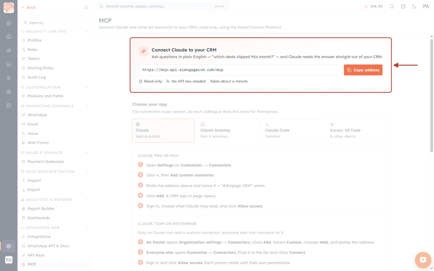
Task: Click the settings Search field
Action: [x=55, y=23]
